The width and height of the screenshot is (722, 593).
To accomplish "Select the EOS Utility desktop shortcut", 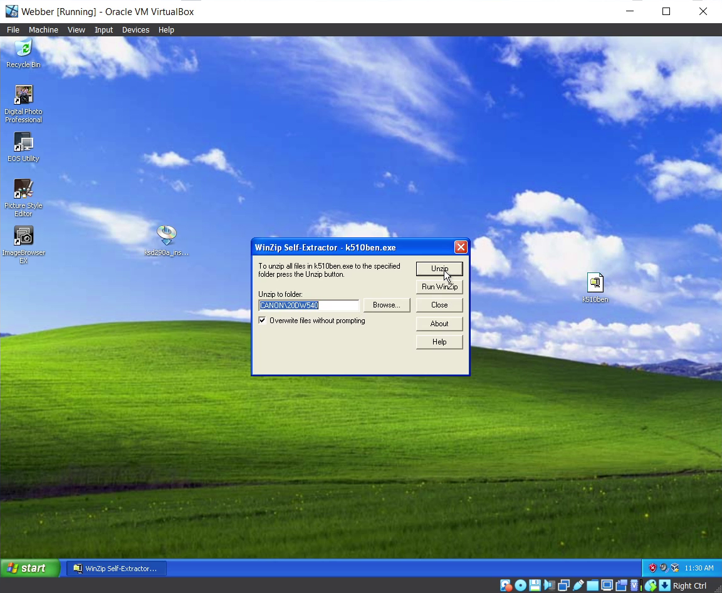I will [23, 143].
